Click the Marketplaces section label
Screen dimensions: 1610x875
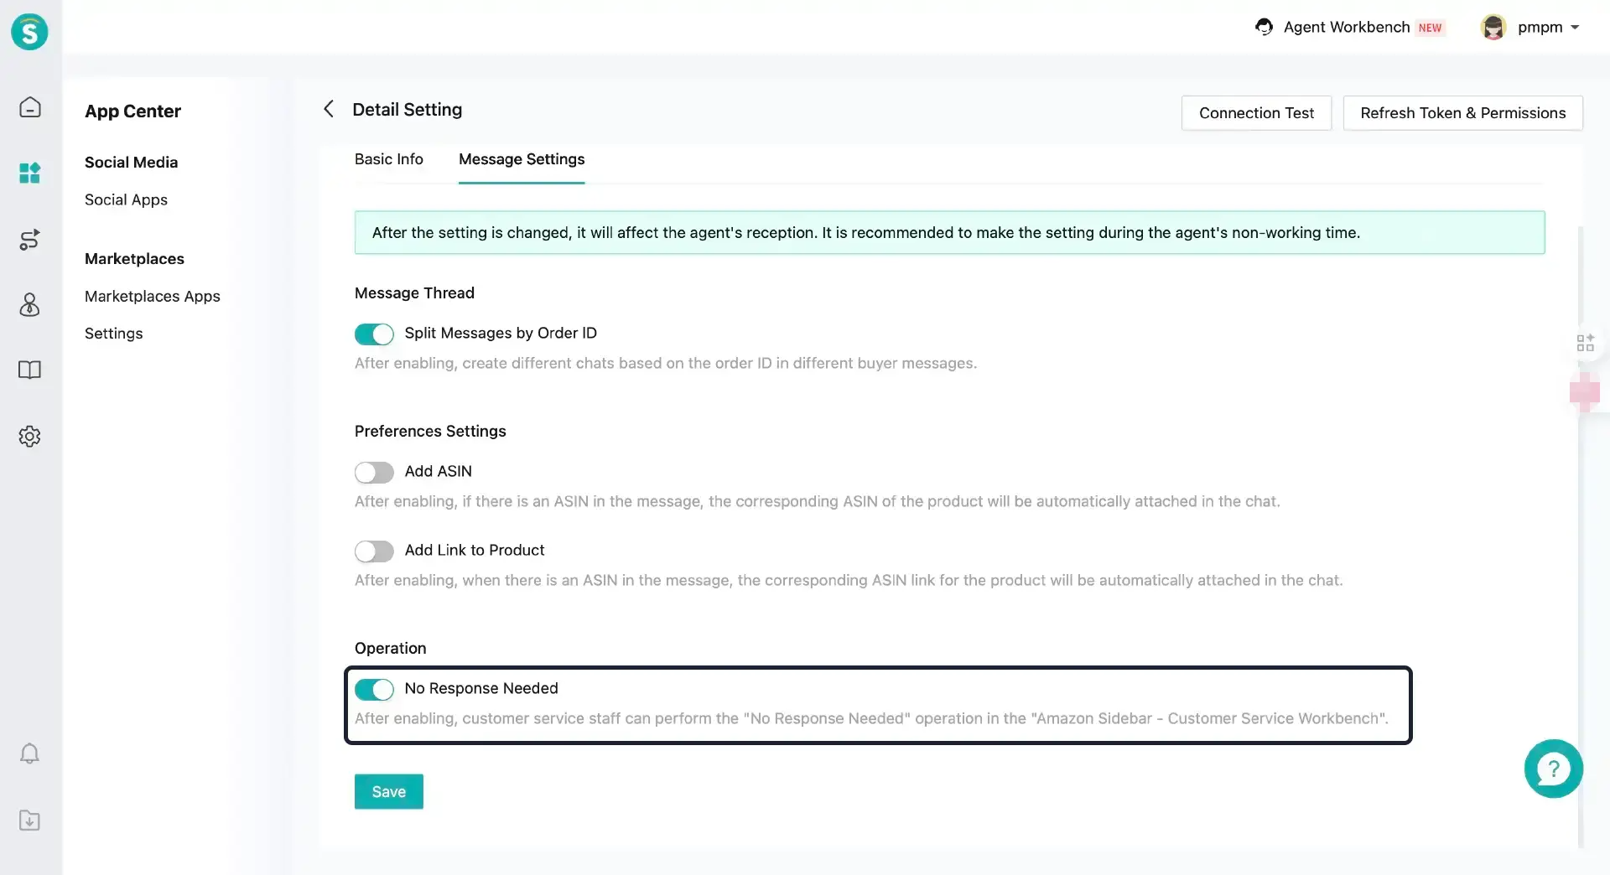[x=134, y=258]
